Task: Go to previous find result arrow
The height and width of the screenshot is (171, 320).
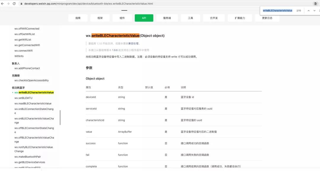Action: (308, 11)
